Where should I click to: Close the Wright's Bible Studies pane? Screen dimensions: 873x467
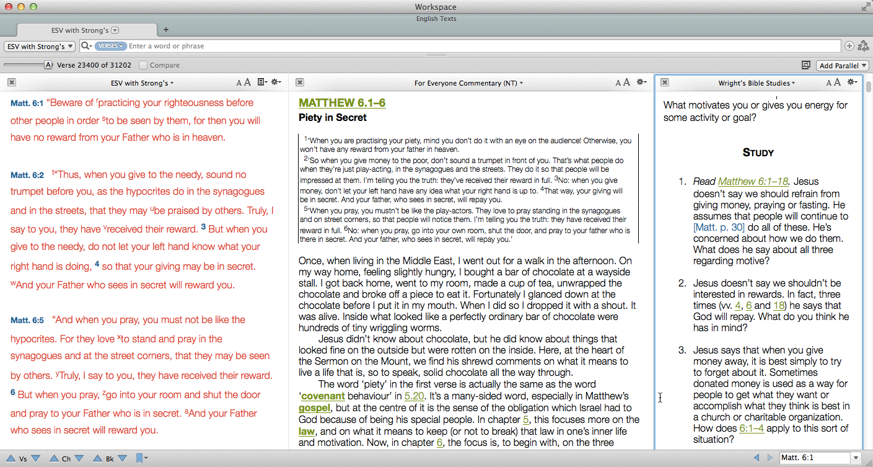pos(665,82)
